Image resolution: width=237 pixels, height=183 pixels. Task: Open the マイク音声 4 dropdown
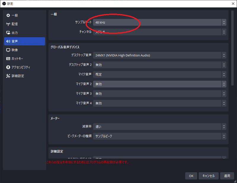160,103
